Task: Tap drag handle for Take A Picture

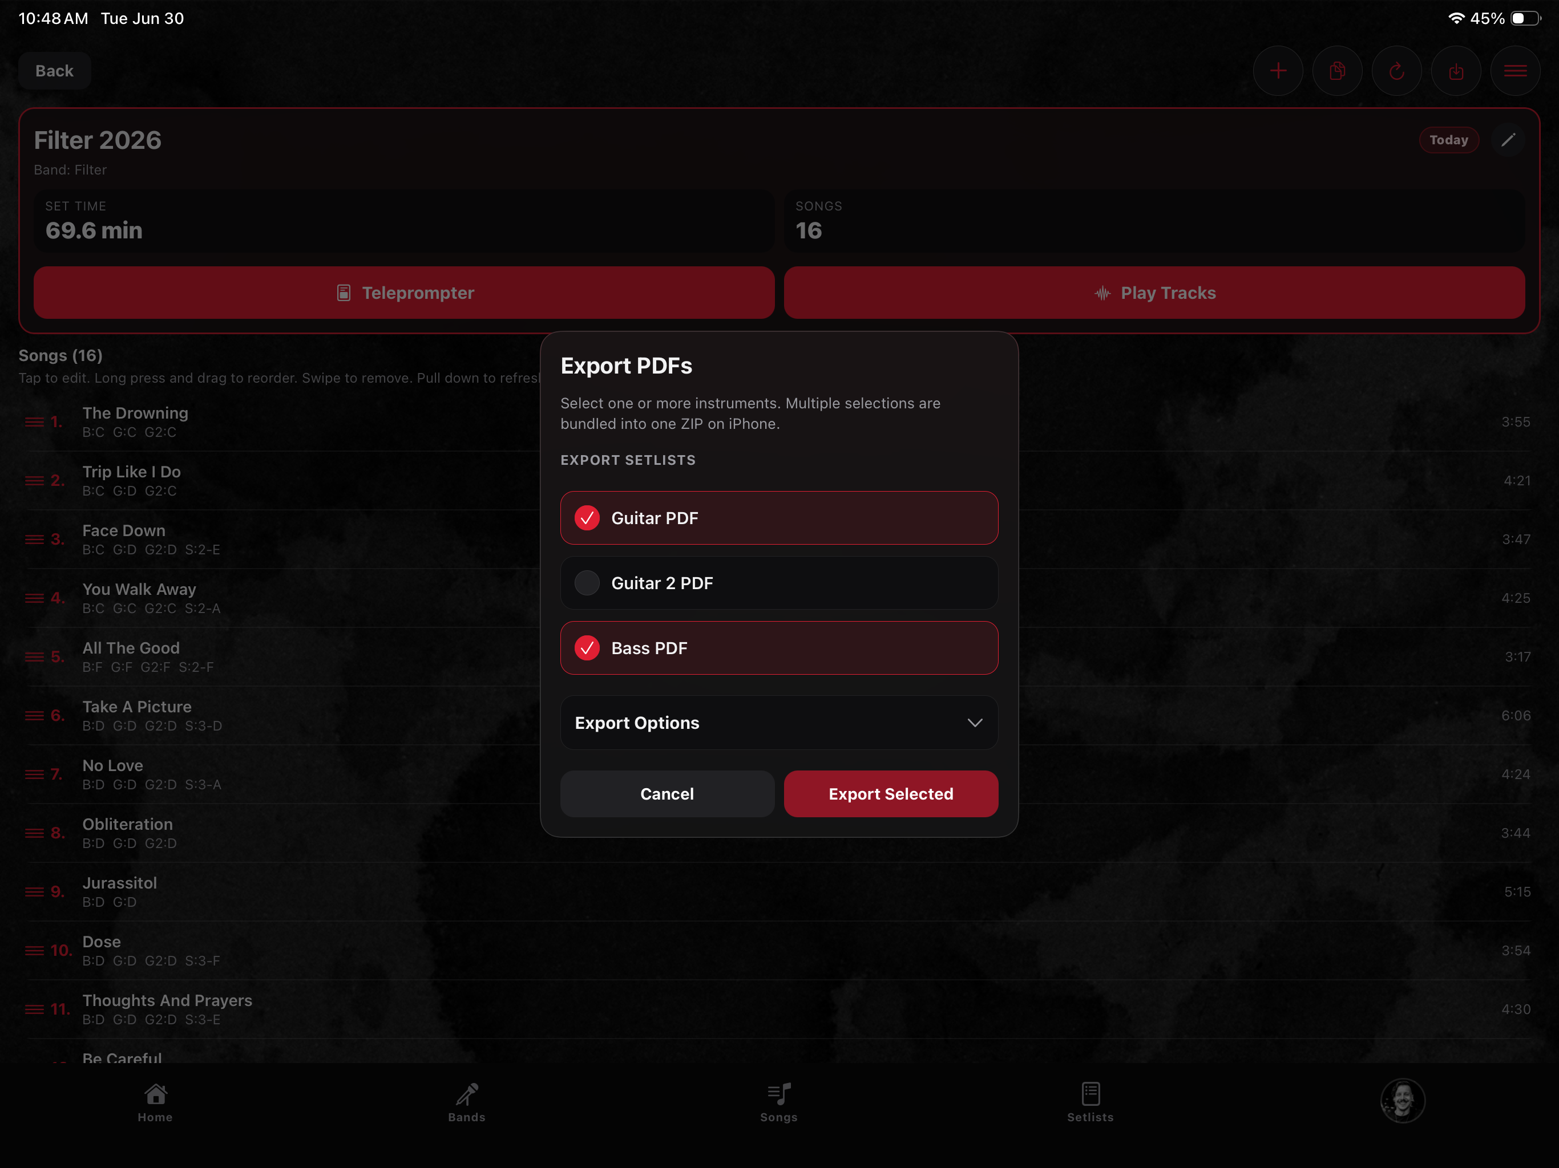Action: coord(34,715)
